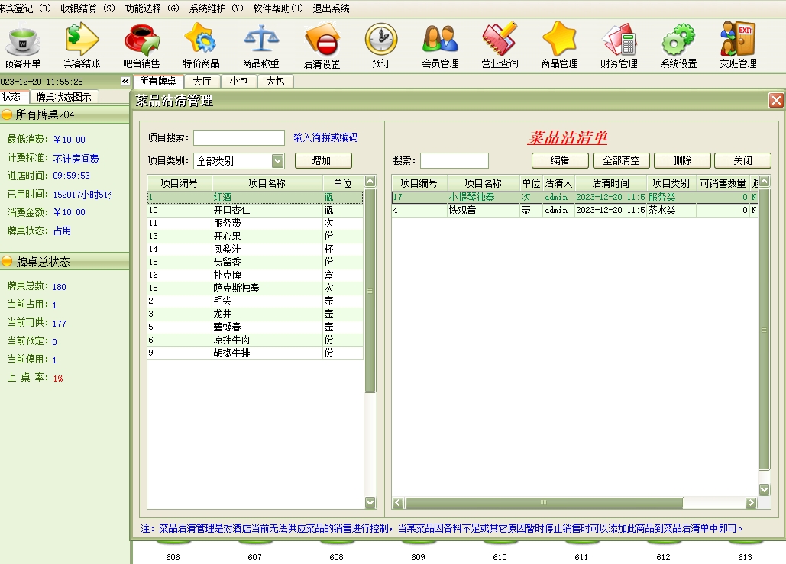The width and height of the screenshot is (786, 564).
Task: Click the 项目搜索 search input field
Action: click(x=238, y=138)
